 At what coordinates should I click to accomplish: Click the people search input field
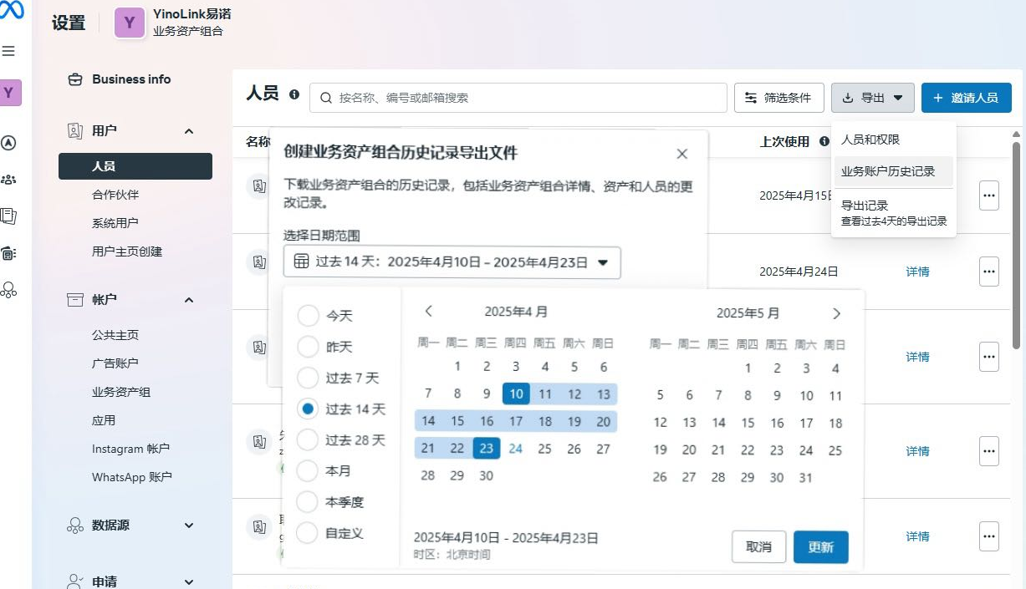(x=518, y=98)
